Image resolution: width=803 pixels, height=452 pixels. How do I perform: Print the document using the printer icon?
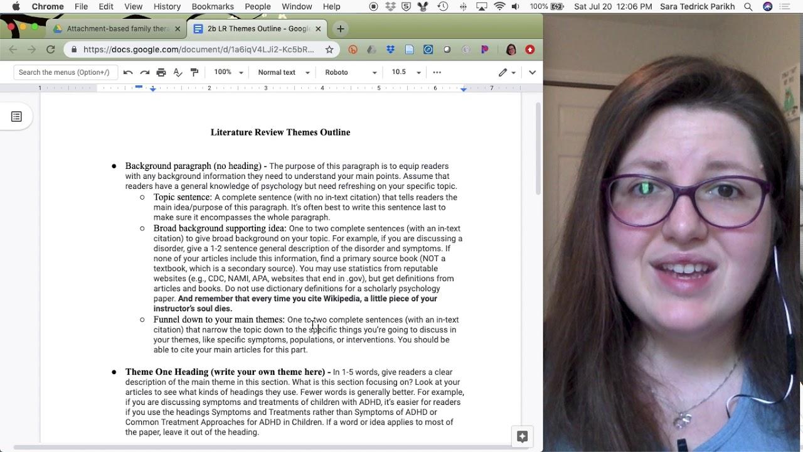coord(161,72)
